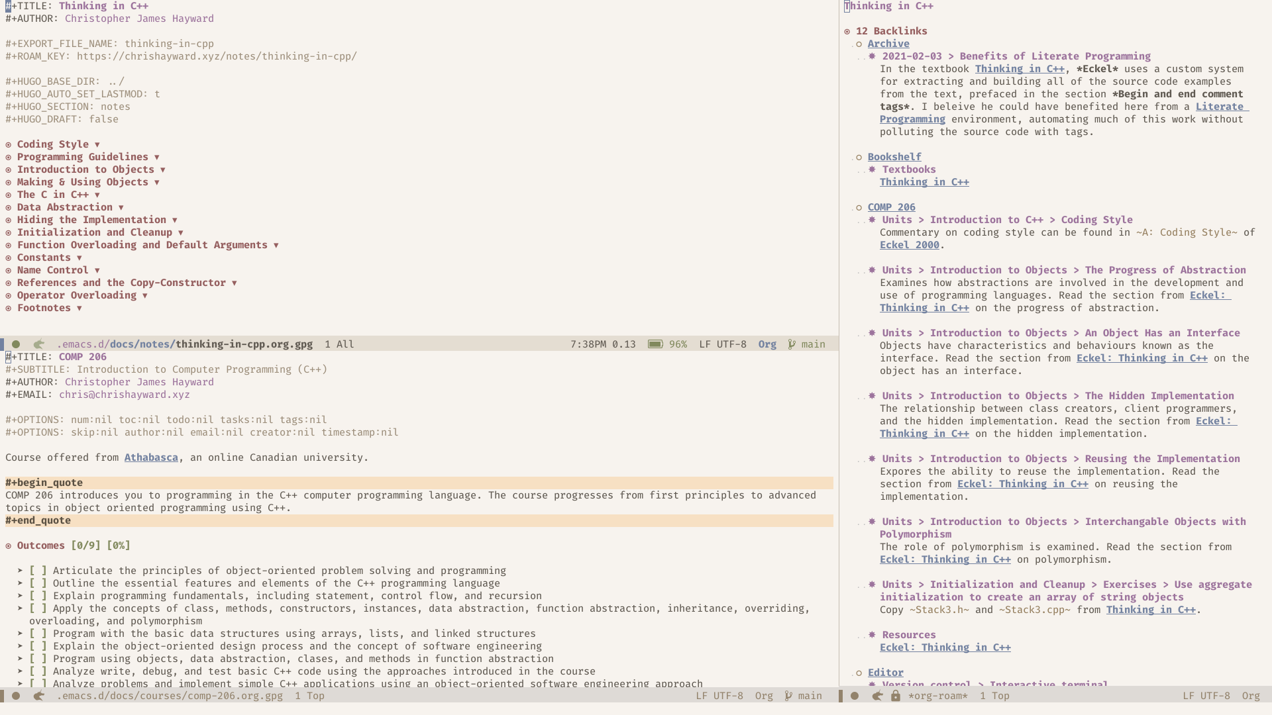The height and width of the screenshot is (715, 1272).
Task: Click the org-roam backlinks panel icon
Action: coord(847,31)
